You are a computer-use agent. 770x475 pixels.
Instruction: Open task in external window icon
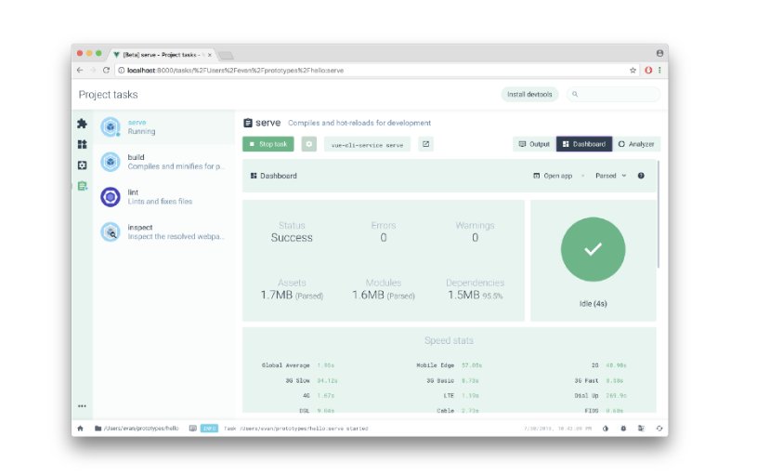click(425, 144)
